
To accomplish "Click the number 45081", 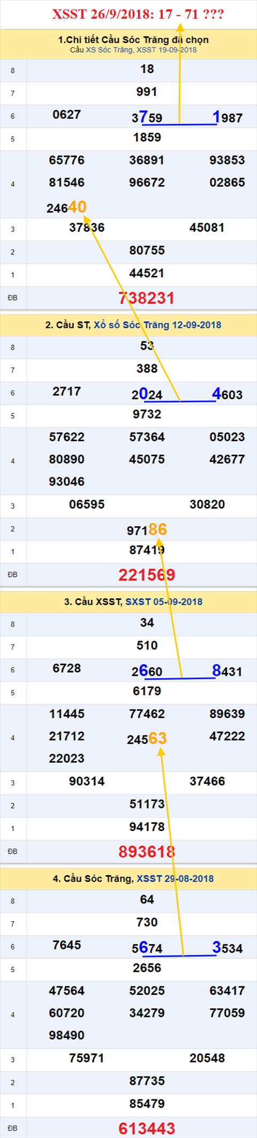I will tap(207, 228).
